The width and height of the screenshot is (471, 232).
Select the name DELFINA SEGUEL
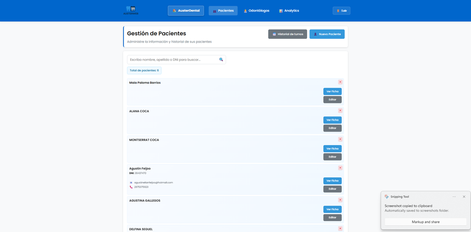(141, 229)
